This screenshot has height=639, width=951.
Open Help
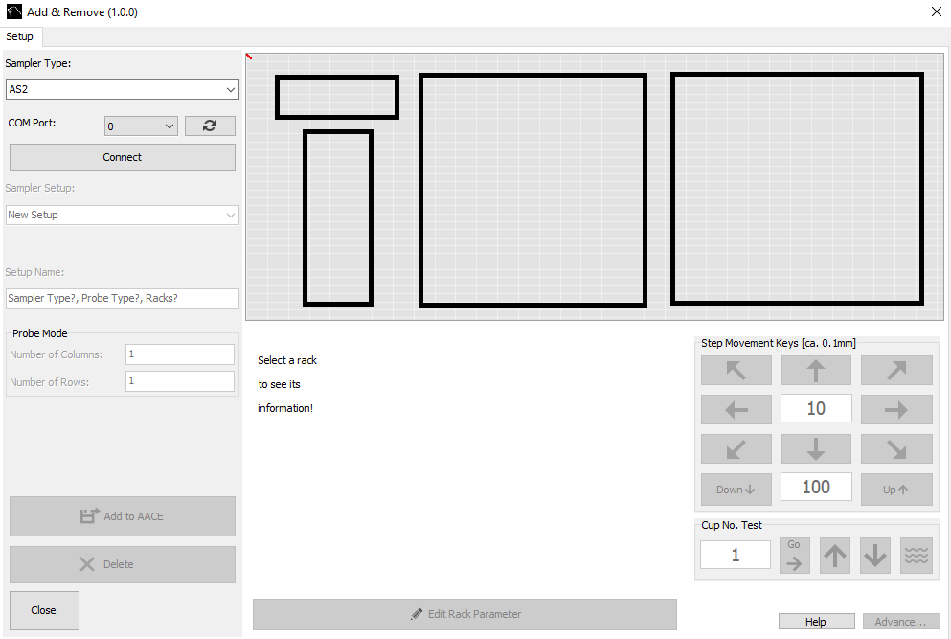pyautogui.click(x=815, y=622)
